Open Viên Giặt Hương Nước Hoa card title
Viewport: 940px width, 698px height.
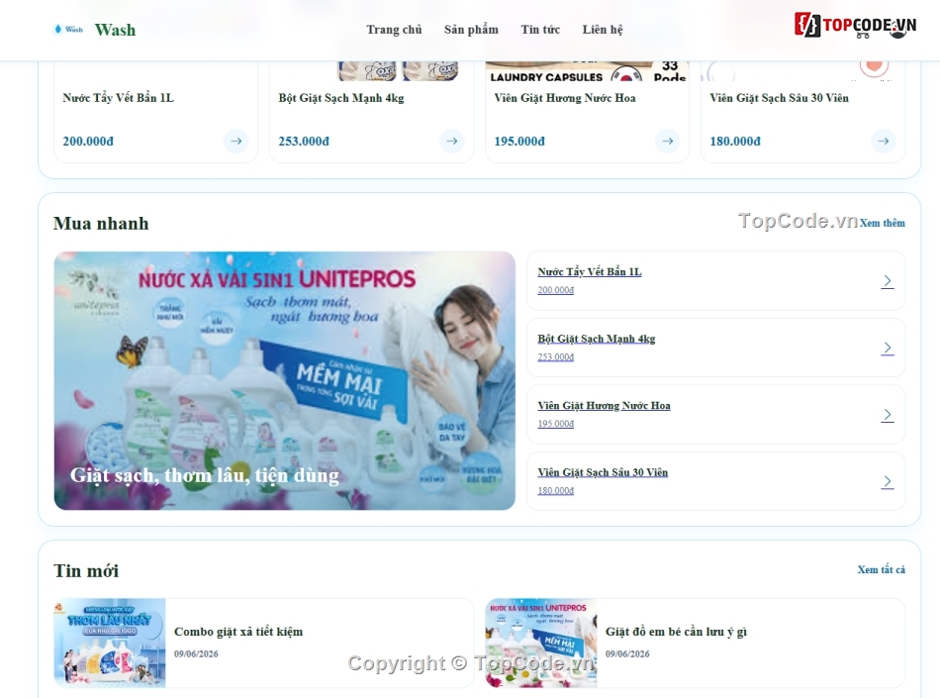click(565, 98)
